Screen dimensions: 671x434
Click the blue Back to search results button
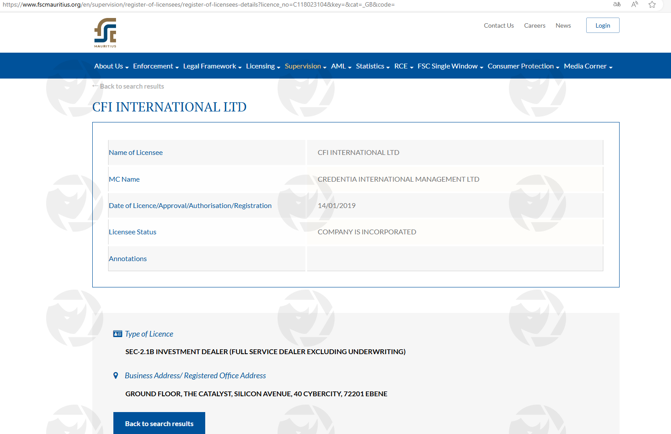point(159,423)
